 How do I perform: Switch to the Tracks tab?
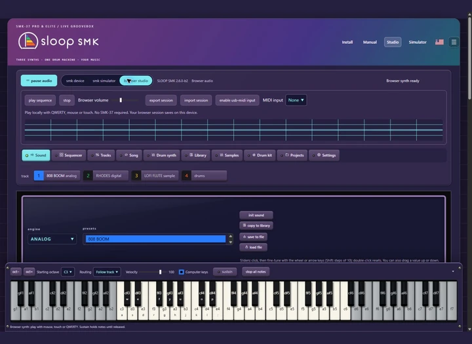tap(101, 155)
